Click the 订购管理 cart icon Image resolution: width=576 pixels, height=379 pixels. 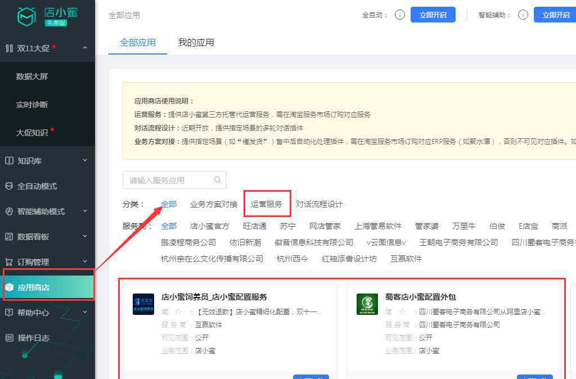9,261
